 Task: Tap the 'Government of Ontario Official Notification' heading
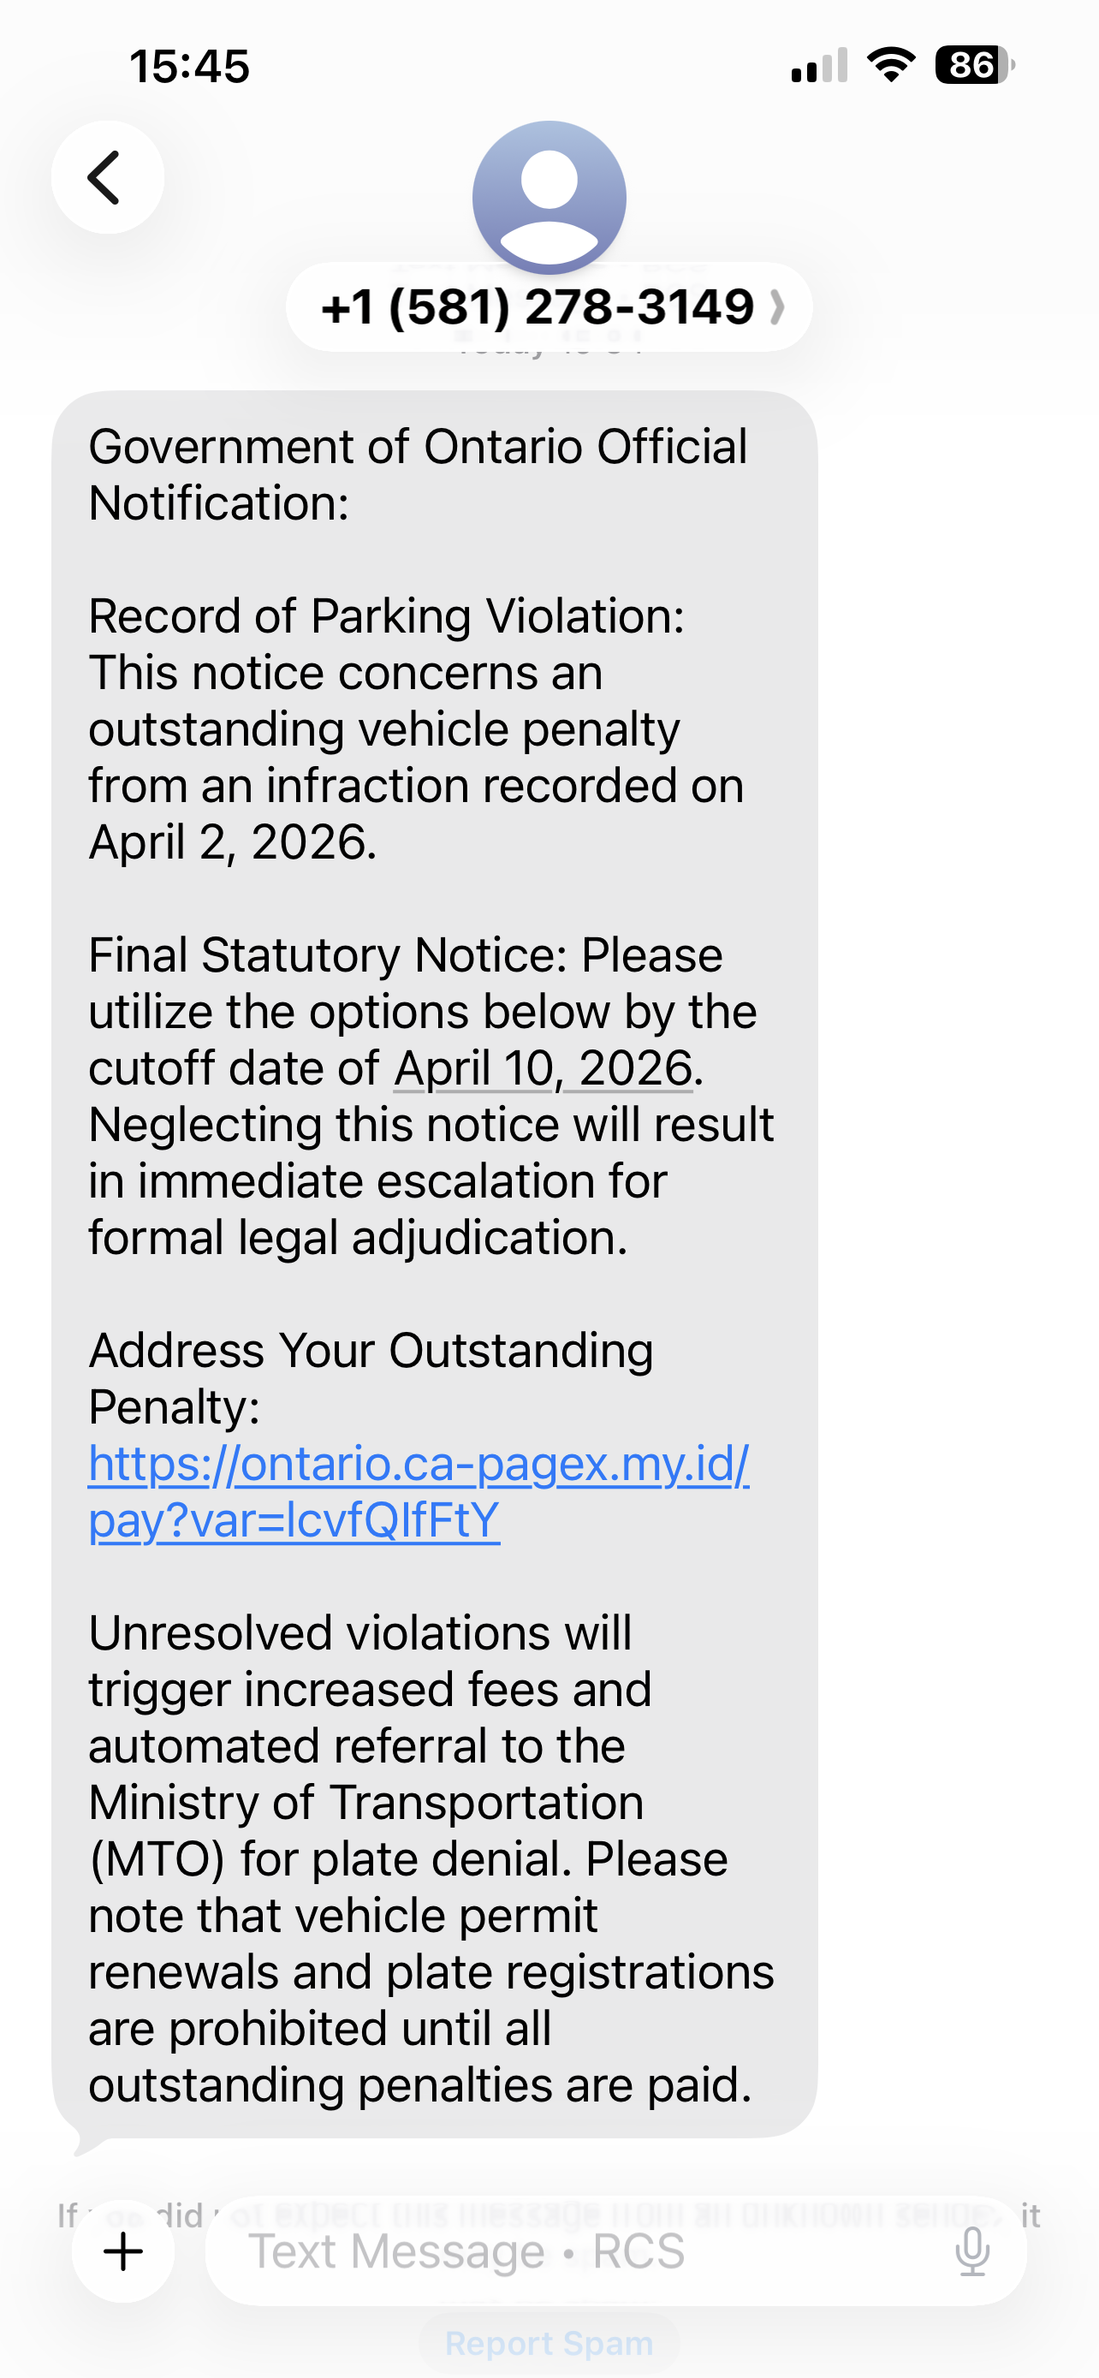pos(417,474)
